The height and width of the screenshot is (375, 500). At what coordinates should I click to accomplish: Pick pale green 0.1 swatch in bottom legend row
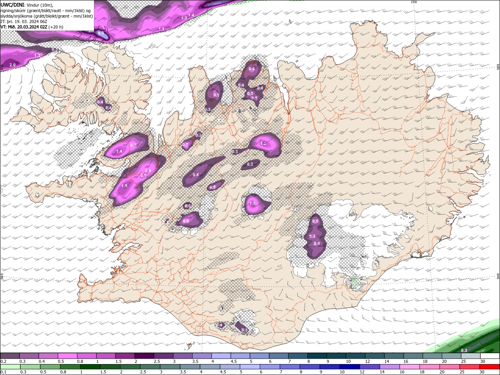coord(10,367)
